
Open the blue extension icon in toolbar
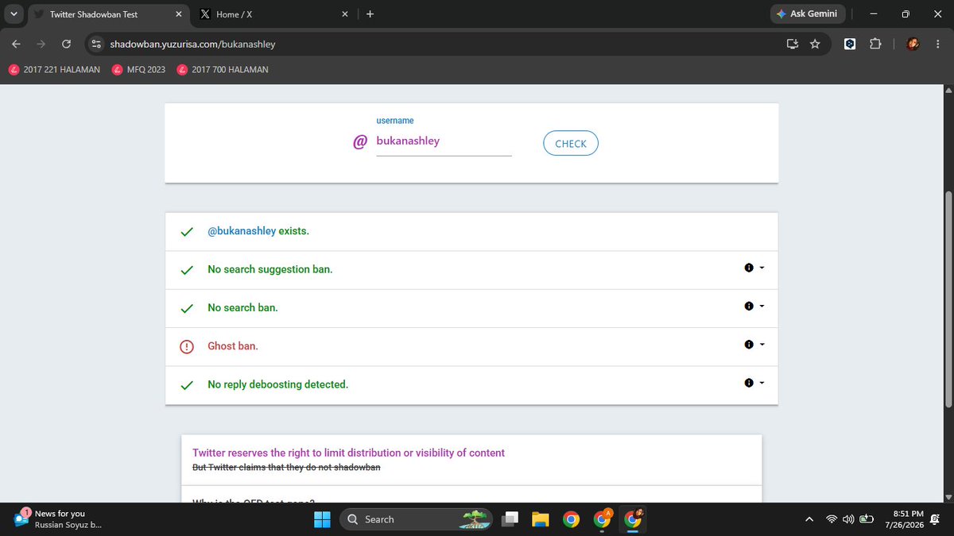pyautogui.click(x=850, y=44)
